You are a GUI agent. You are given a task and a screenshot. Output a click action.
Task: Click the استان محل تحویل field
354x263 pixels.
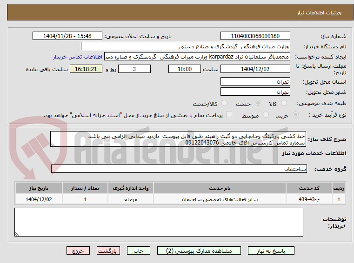pos(255,81)
